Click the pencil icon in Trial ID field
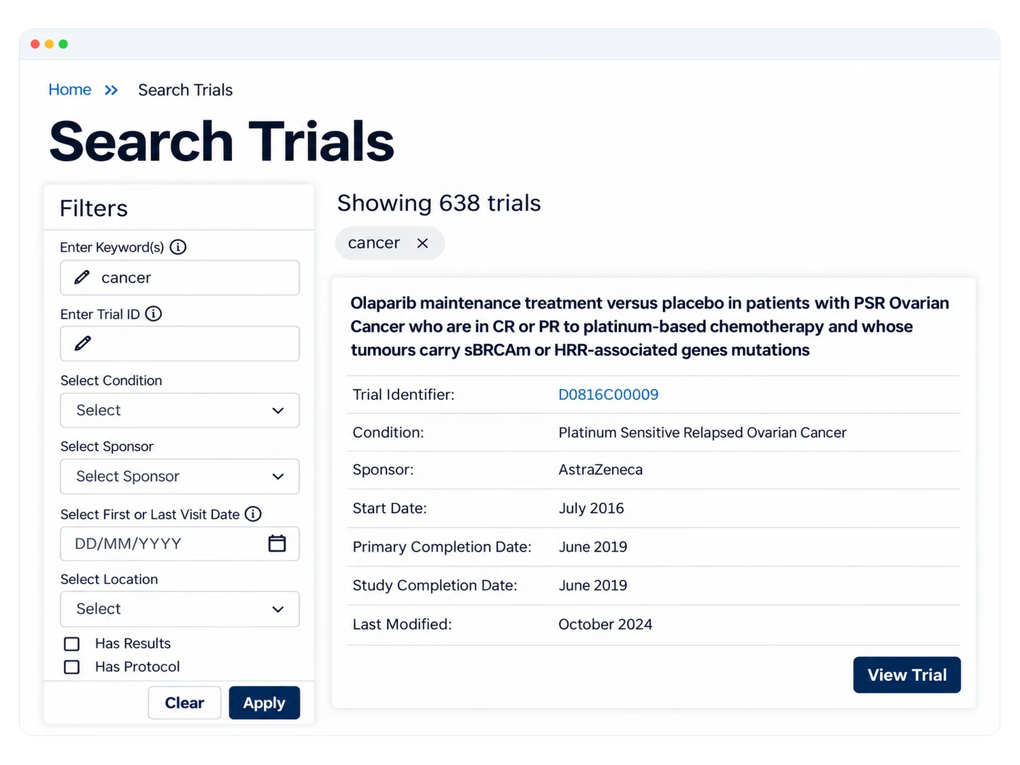This screenshot has width=1020, height=765. [83, 344]
